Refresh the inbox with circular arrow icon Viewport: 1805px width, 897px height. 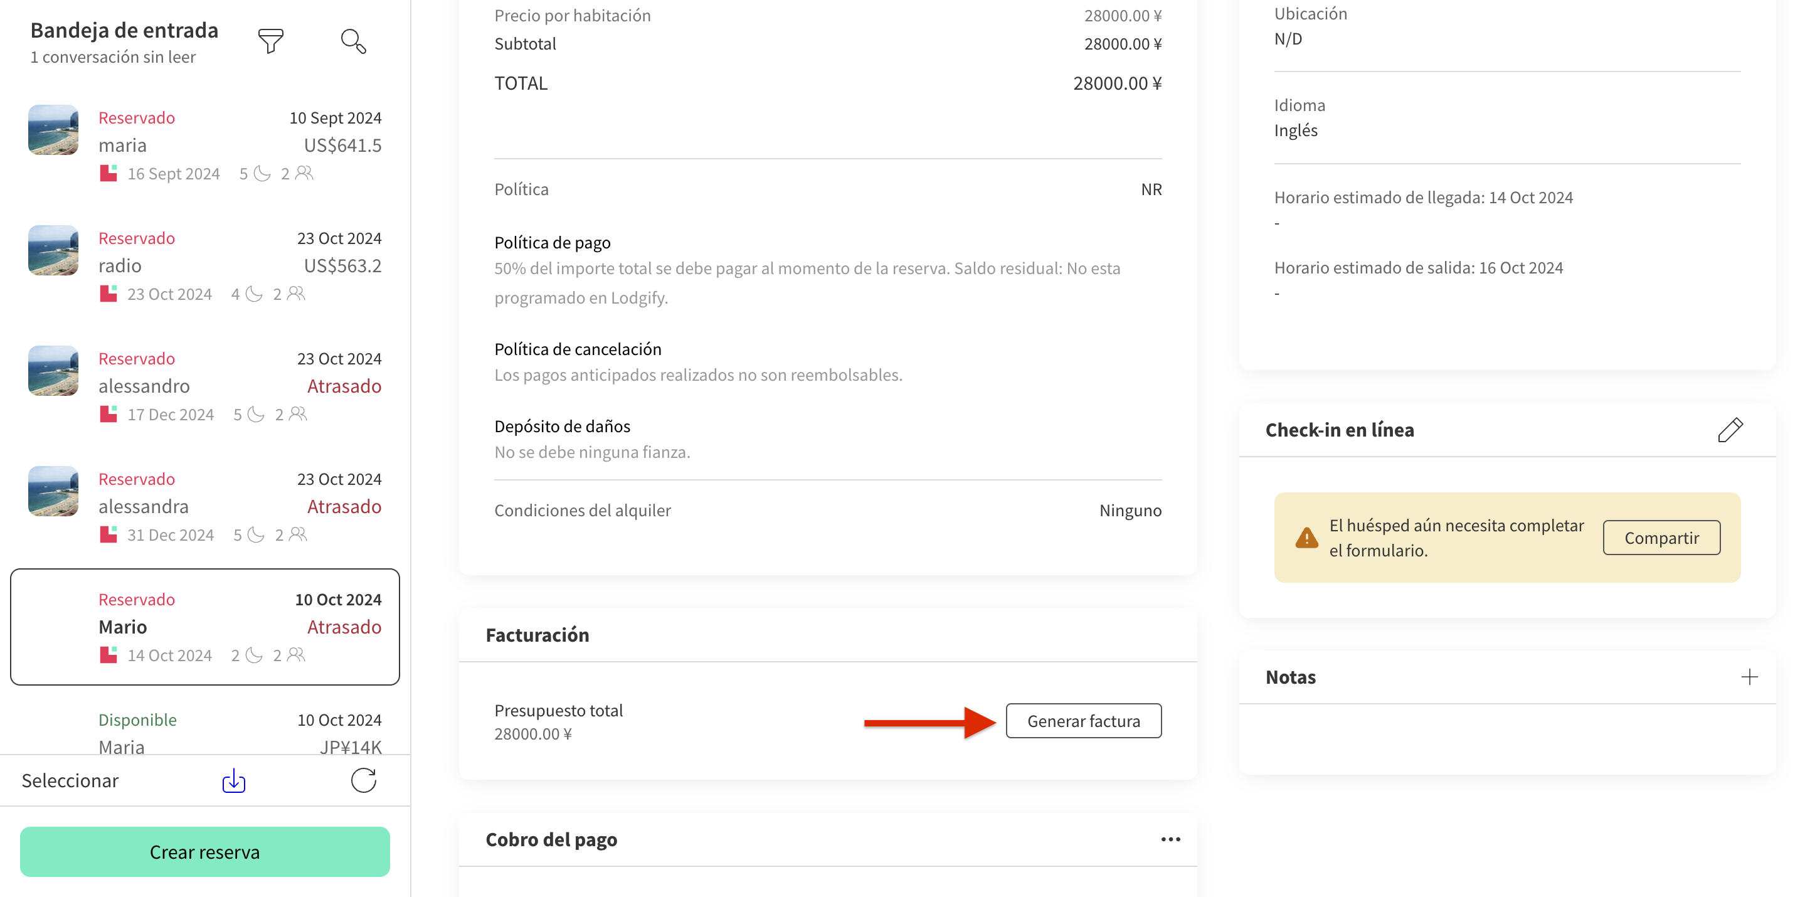[364, 780]
